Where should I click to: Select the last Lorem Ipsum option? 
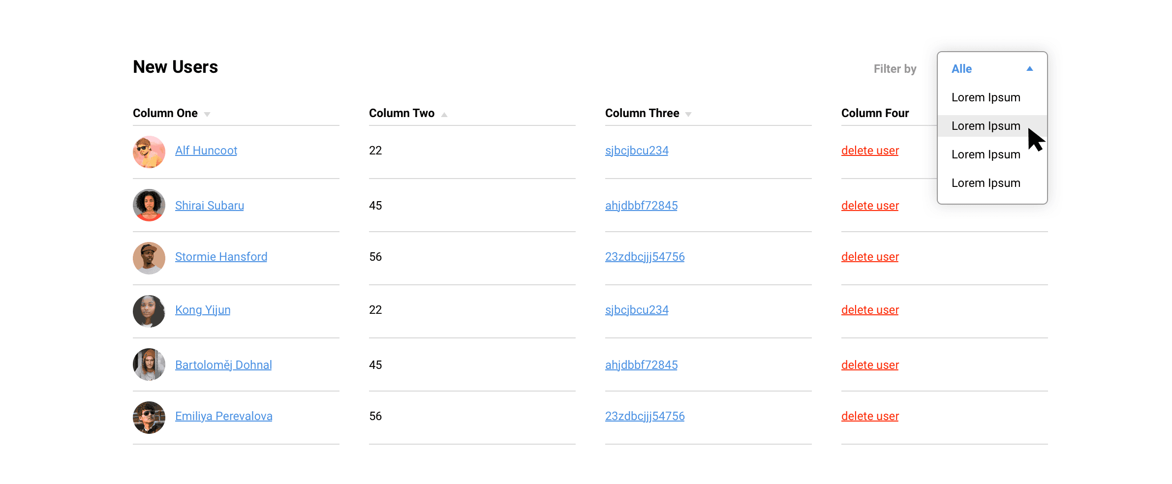[x=986, y=183]
